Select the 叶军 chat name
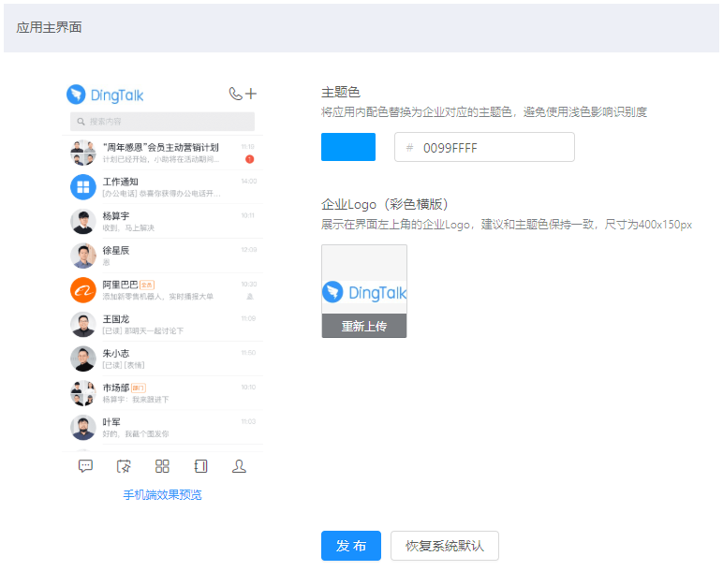The width and height of the screenshot is (723, 571). (111, 421)
